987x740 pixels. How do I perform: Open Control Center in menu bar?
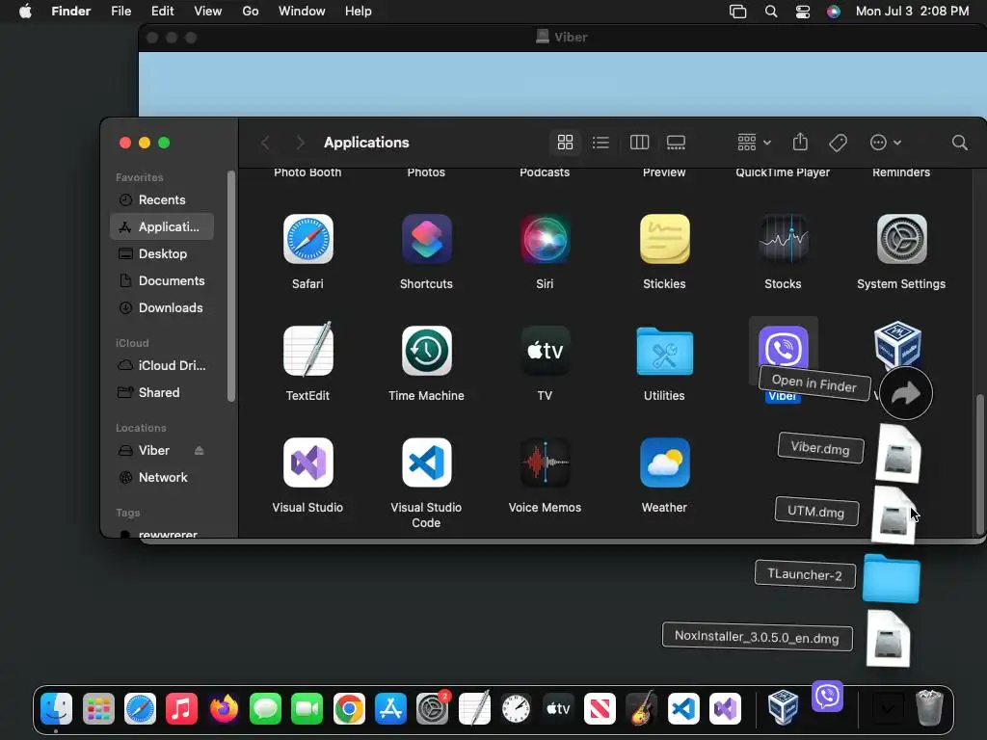803,12
